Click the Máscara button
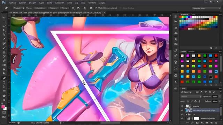 [53, 8]
